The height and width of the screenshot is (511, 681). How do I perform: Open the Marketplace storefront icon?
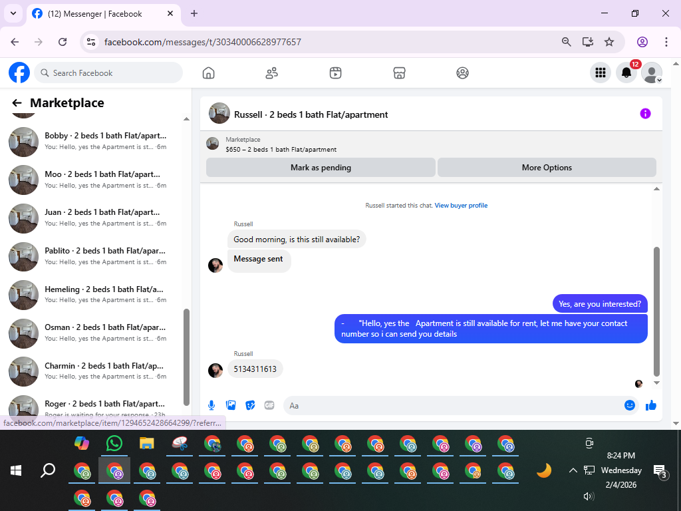tap(399, 73)
